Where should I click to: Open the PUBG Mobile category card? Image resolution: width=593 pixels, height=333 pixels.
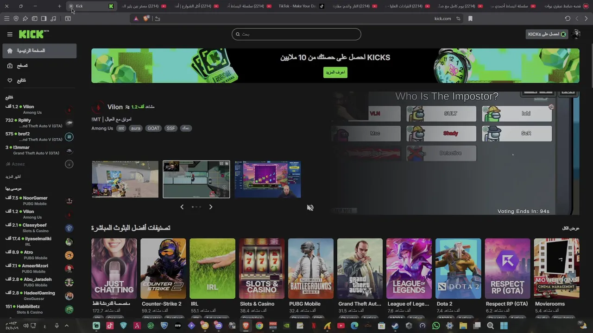point(310,269)
